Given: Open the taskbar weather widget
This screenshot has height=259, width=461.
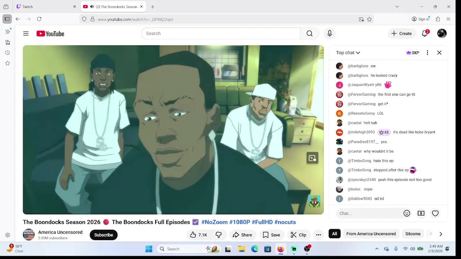Looking at the screenshot, I should [15, 249].
